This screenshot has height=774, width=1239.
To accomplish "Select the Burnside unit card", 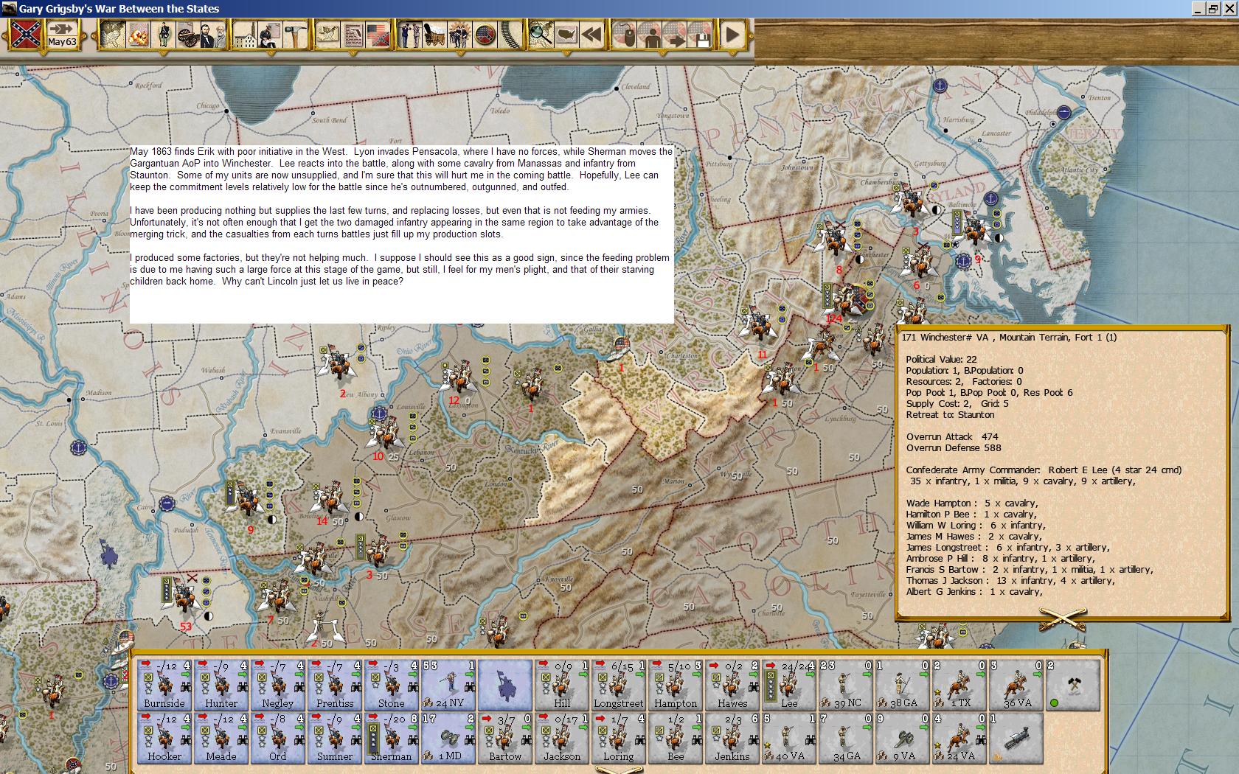I will coord(164,685).
